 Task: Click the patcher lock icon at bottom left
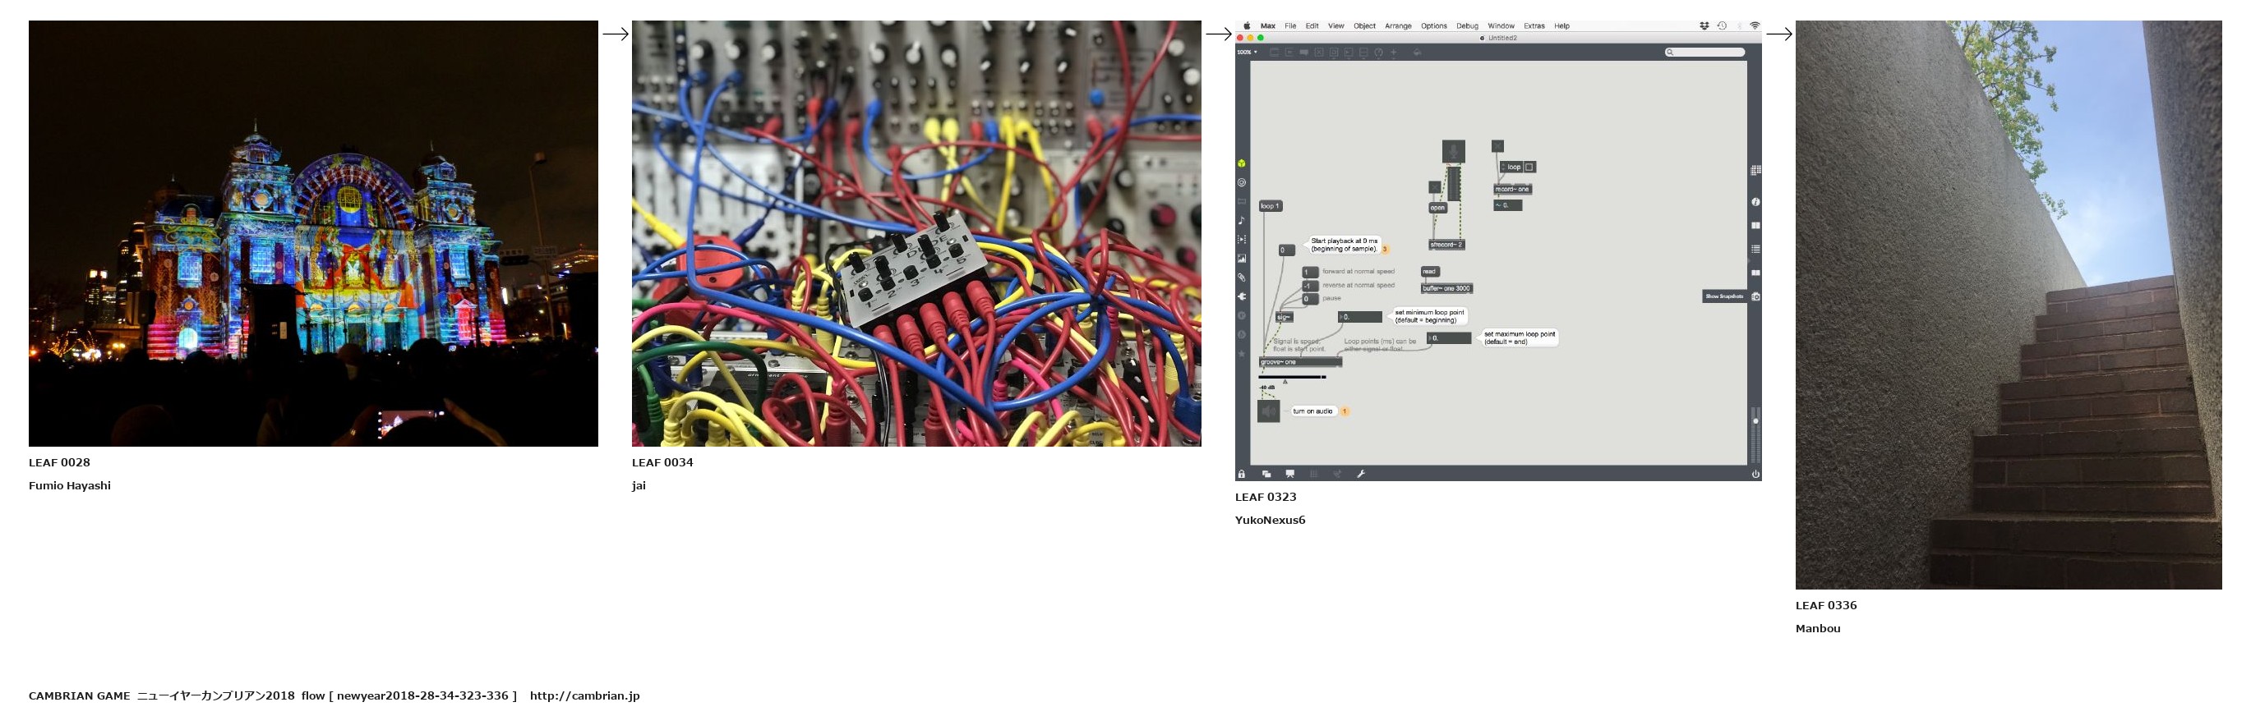[x=1241, y=474]
